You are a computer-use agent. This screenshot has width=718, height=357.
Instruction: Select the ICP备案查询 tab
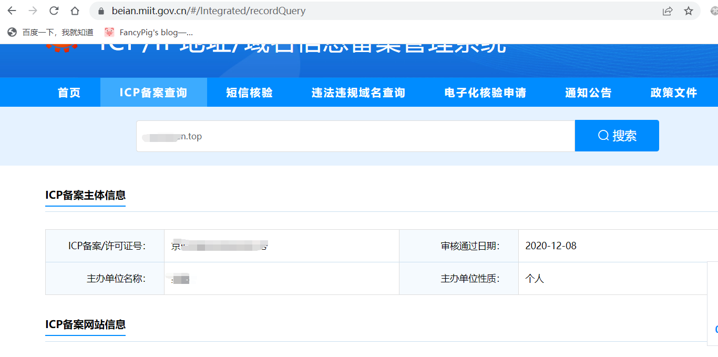pos(153,93)
